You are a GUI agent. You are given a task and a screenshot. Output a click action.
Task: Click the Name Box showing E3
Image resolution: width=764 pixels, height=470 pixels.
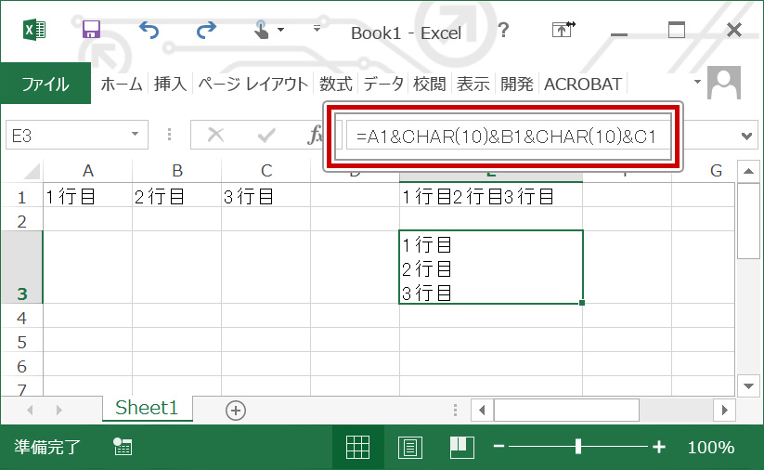(66, 135)
